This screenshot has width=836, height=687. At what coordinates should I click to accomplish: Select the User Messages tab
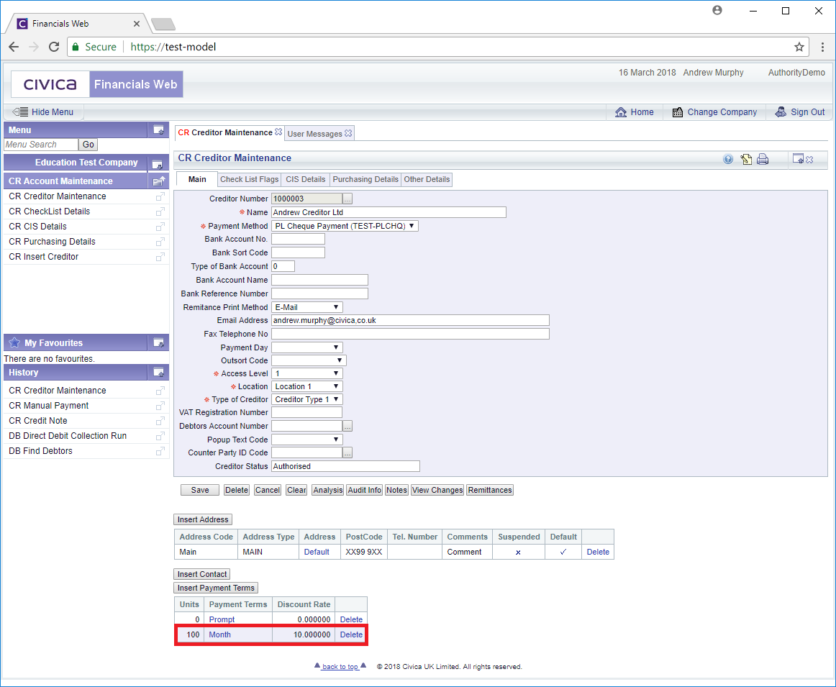315,134
